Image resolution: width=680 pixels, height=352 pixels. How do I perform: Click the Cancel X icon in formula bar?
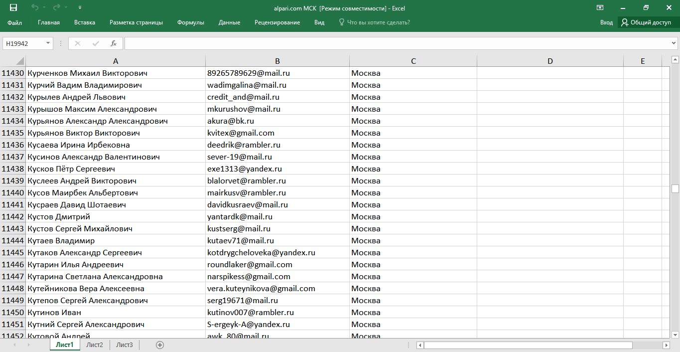coord(78,43)
